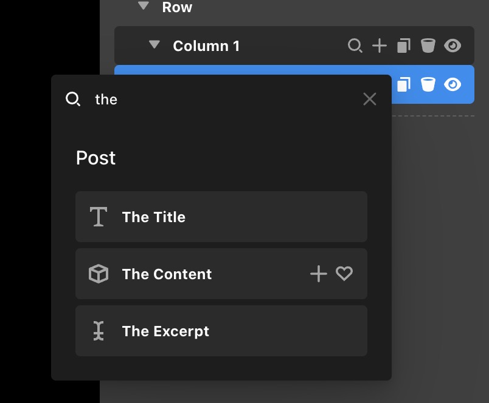Image resolution: width=489 pixels, height=403 pixels.
Task: Add The Content using its plus icon
Action: (x=319, y=274)
